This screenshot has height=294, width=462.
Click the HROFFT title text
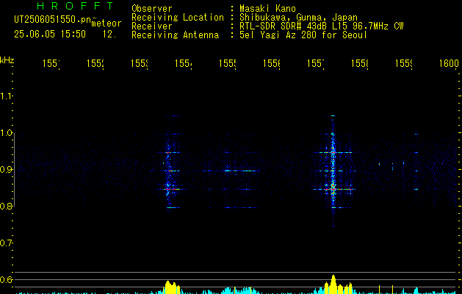coord(76,6)
